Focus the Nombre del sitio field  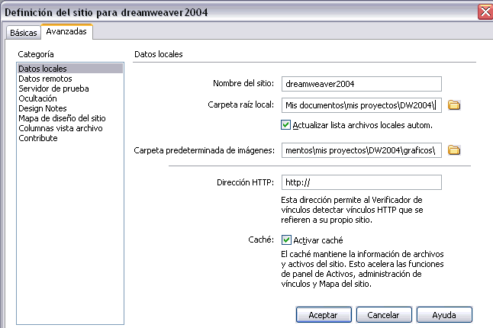click(362, 84)
